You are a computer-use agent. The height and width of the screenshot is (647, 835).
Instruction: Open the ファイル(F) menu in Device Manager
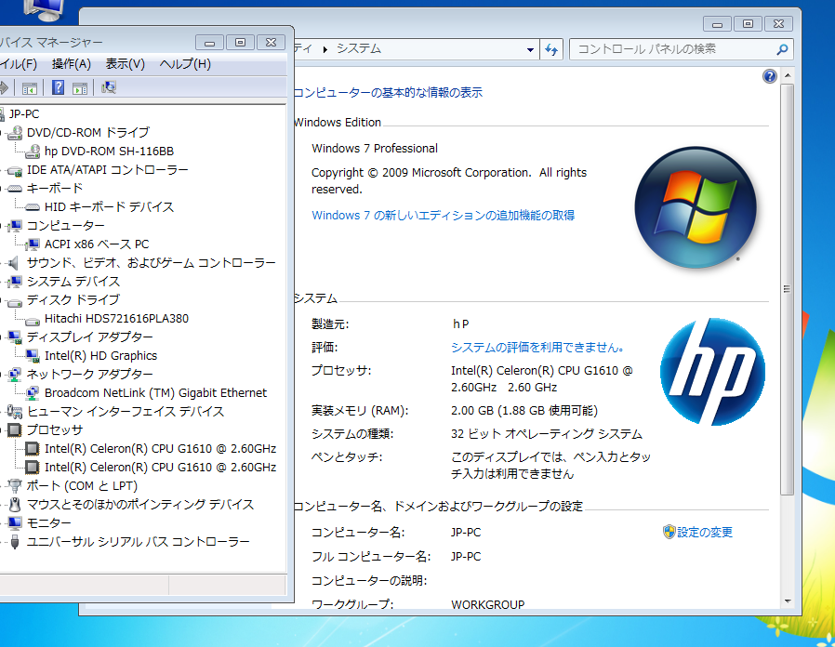click(18, 64)
